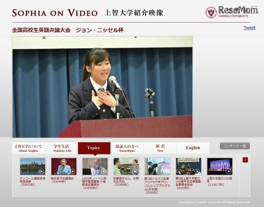Switch to the 新着 New tab
Screen dimensions: 264x207
[160, 148]
